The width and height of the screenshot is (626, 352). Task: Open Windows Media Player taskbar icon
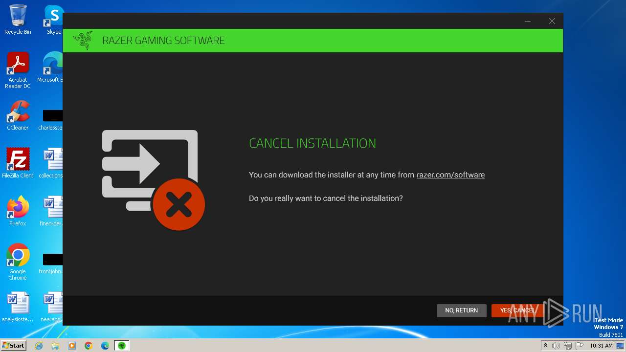pos(72,346)
